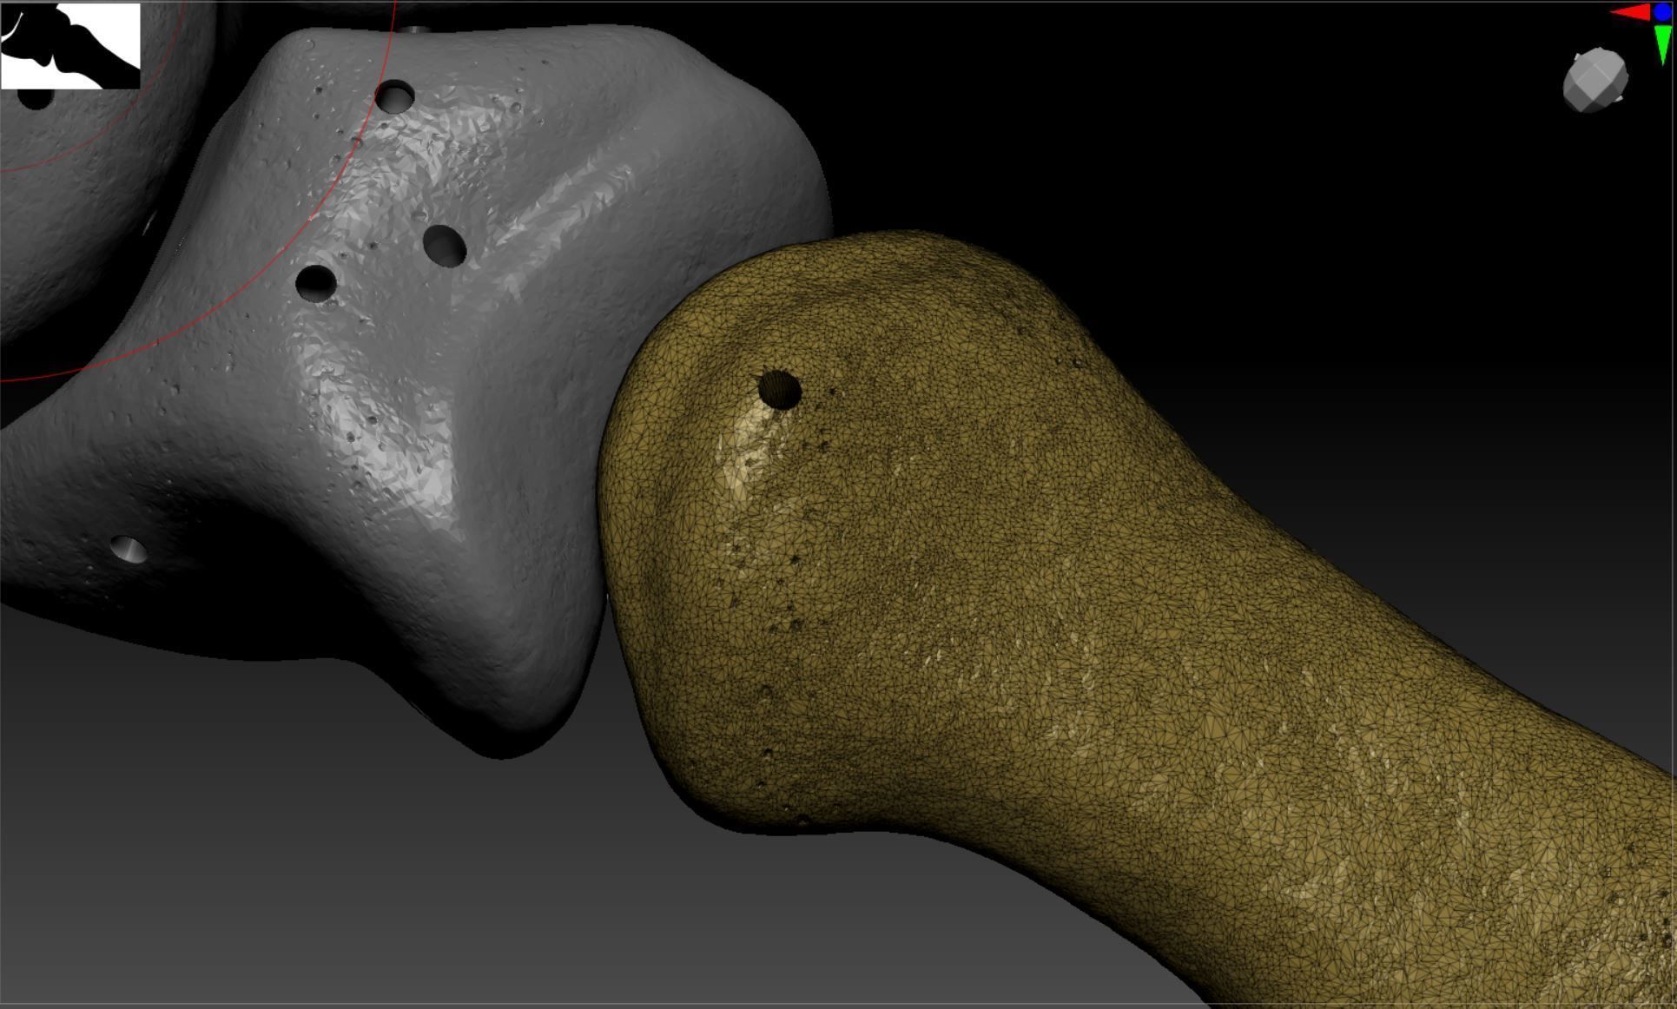Click the topmost hole on the gray bone
The height and width of the screenshot is (1009, 1677).
point(395,96)
